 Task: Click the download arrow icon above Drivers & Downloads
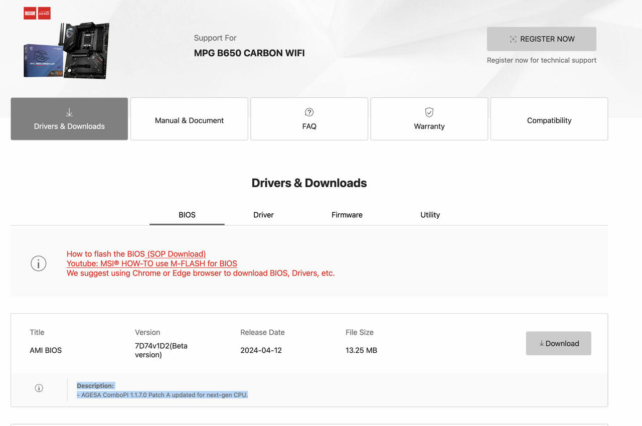point(69,112)
